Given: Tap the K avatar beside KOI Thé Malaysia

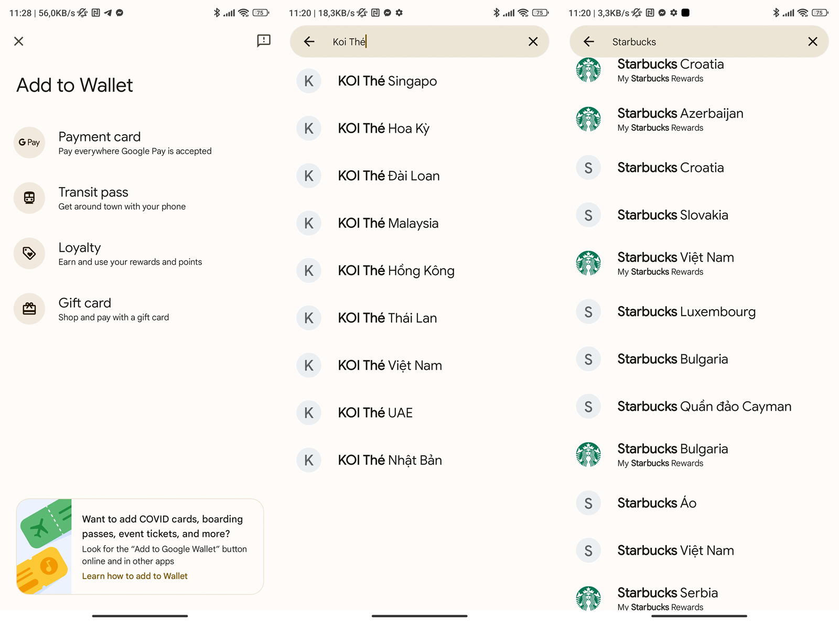Looking at the screenshot, I should 309,223.
